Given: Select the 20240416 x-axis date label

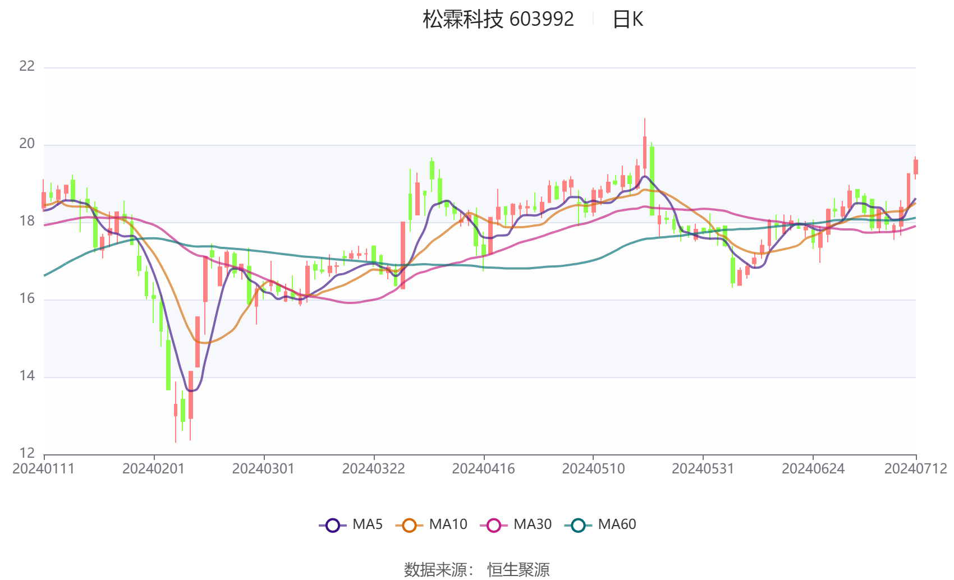Looking at the screenshot, I should tap(484, 469).
